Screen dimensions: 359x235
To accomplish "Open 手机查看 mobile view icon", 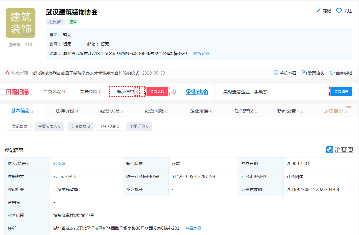I will pyautogui.click(x=276, y=73).
